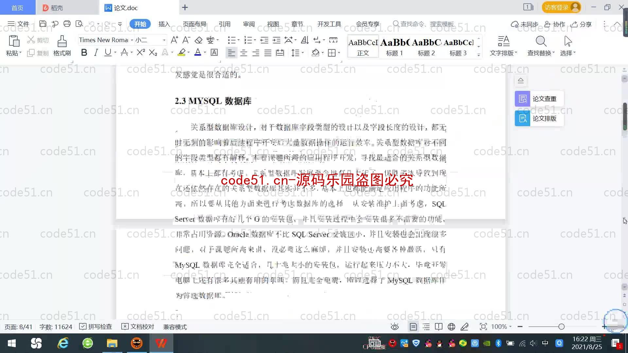628x353 pixels.
Task: Click the command search field
Action: tap(423, 24)
